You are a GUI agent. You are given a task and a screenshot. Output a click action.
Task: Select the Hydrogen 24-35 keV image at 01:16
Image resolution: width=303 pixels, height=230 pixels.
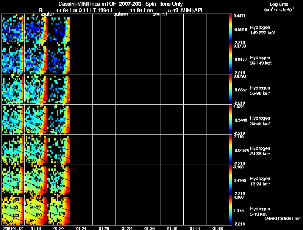[36, 150]
